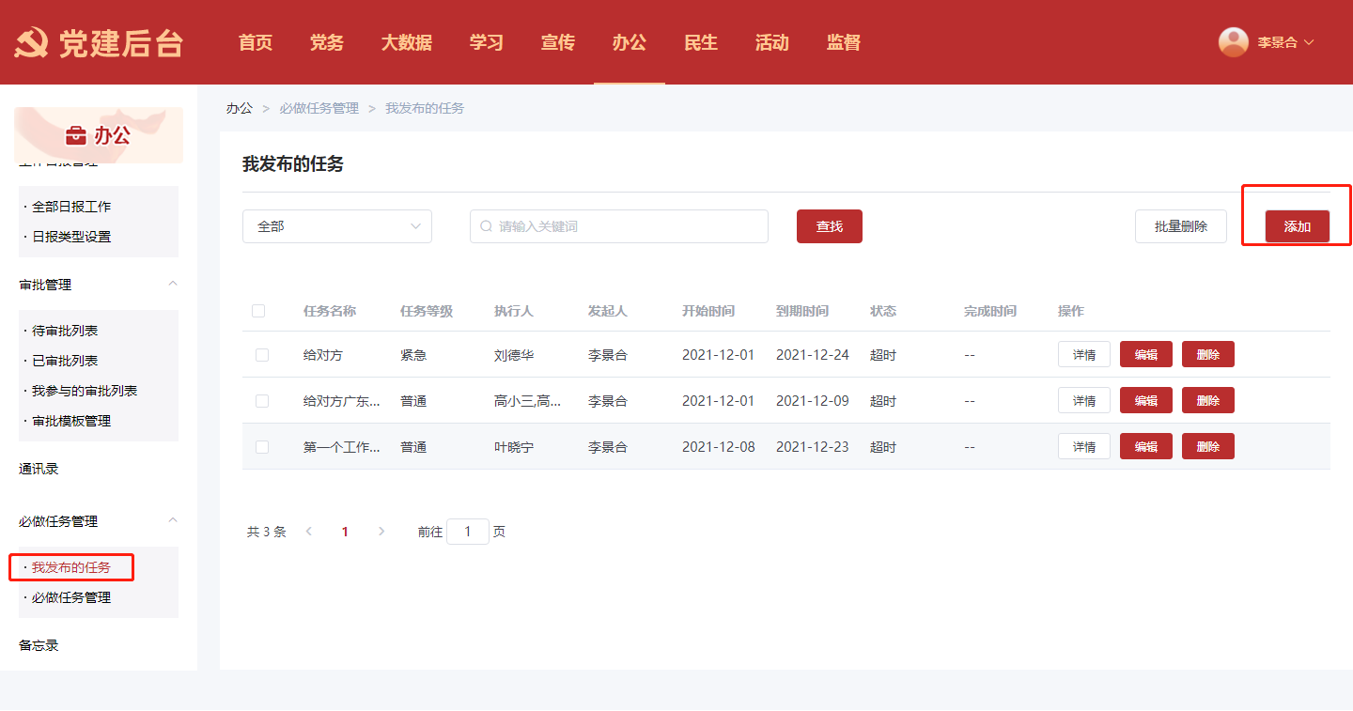
Task: Click the user avatar picture
Action: pyautogui.click(x=1233, y=42)
